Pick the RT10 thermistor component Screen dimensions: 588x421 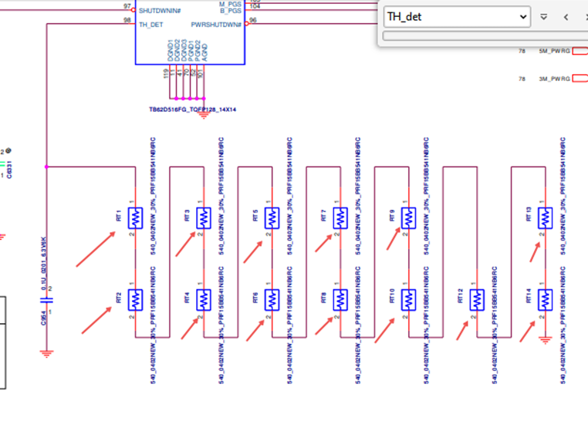click(x=408, y=299)
